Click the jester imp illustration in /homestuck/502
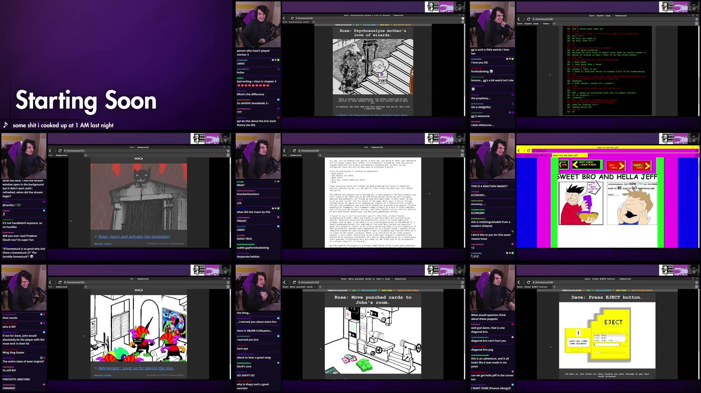The height and width of the screenshot is (393, 701). [139, 328]
